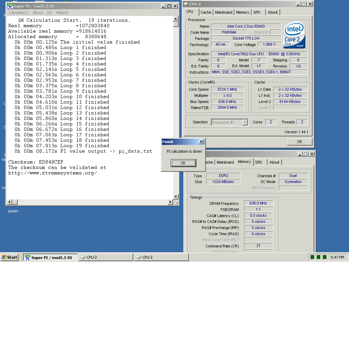Click the Socket 775 LGA package field
The width and height of the screenshot is (349, 349).
246,38
